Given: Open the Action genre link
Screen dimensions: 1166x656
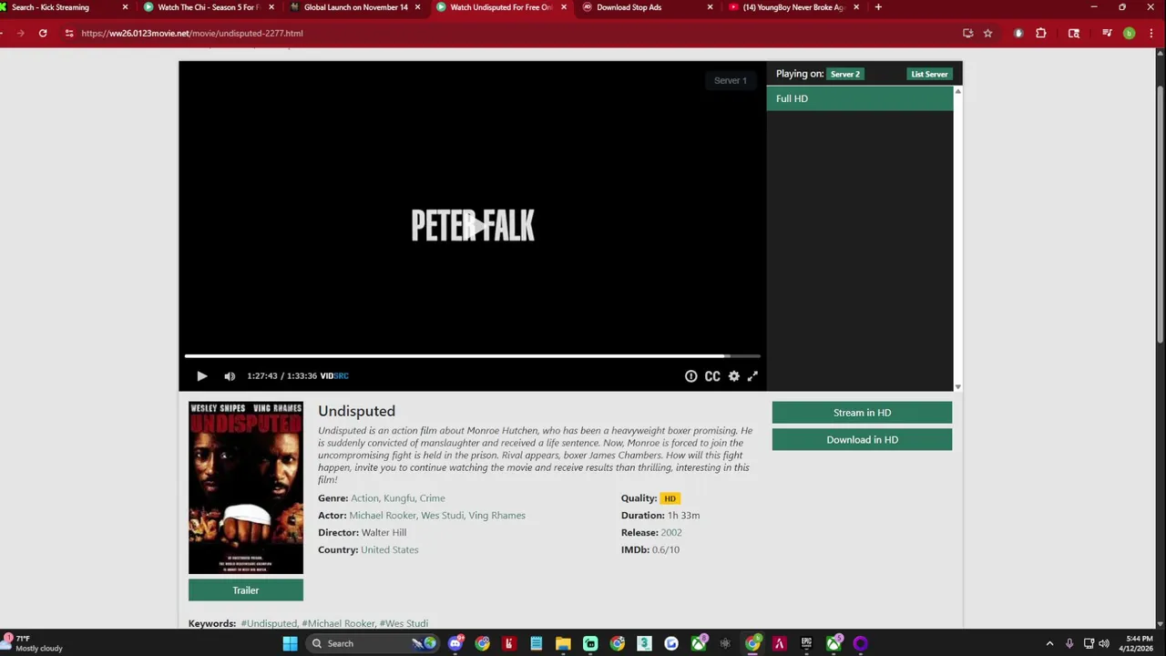Looking at the screenshot, I should click(364, 498).
